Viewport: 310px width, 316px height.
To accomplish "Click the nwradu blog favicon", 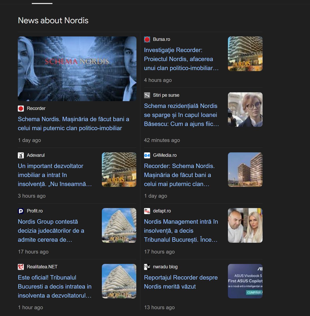I will (147, 267).
